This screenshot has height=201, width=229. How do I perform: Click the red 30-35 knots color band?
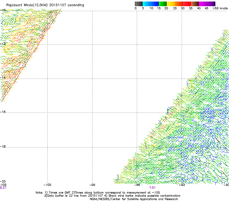[x=187, y=4]
